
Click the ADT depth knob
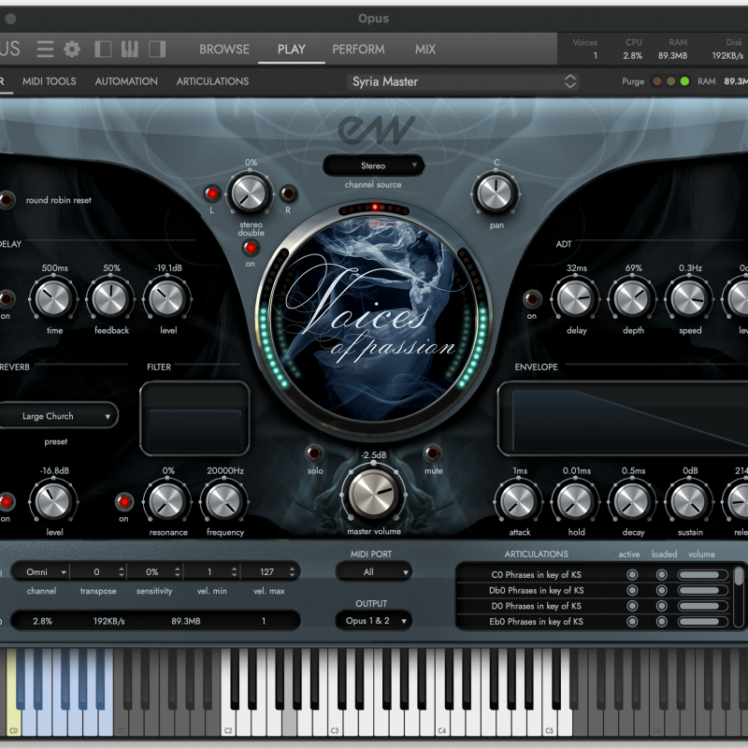pyautogui.click(x=633, y=298)
